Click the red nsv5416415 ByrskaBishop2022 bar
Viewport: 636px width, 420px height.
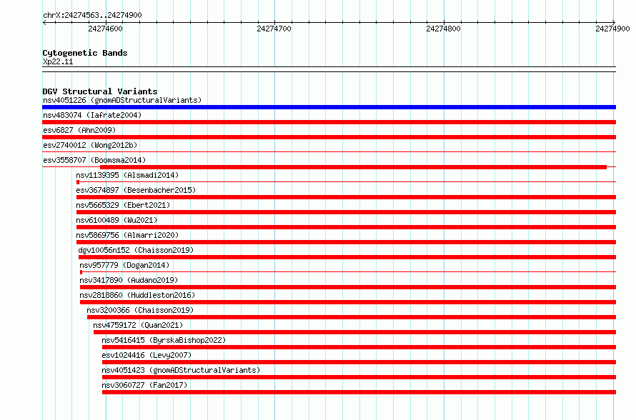[x=359, y=347]
